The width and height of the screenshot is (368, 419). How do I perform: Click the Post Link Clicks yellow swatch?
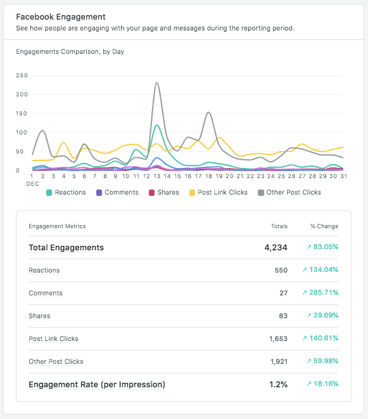click(192, 193)
